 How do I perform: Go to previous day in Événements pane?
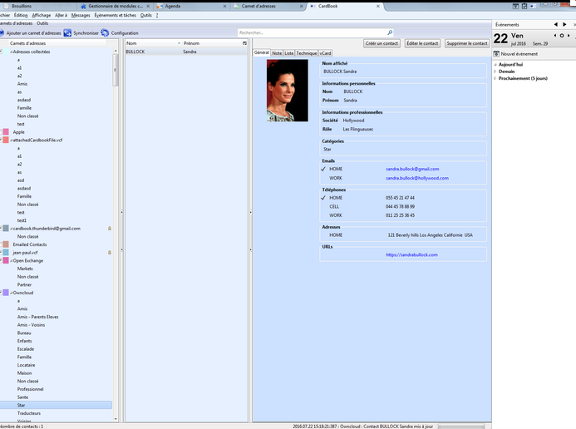(x=554, y=36)
